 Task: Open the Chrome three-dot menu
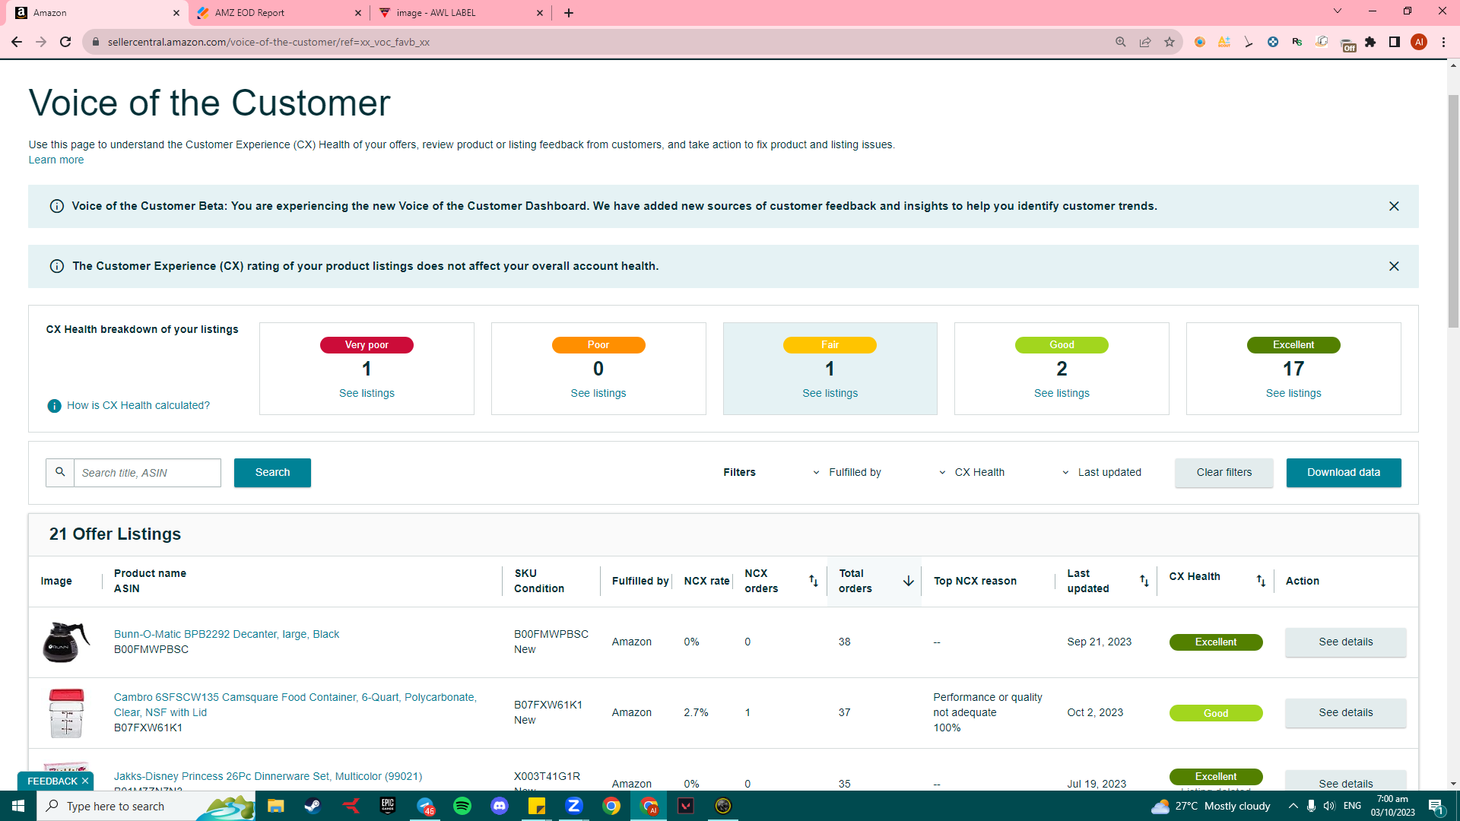(x=1443, y=42)
